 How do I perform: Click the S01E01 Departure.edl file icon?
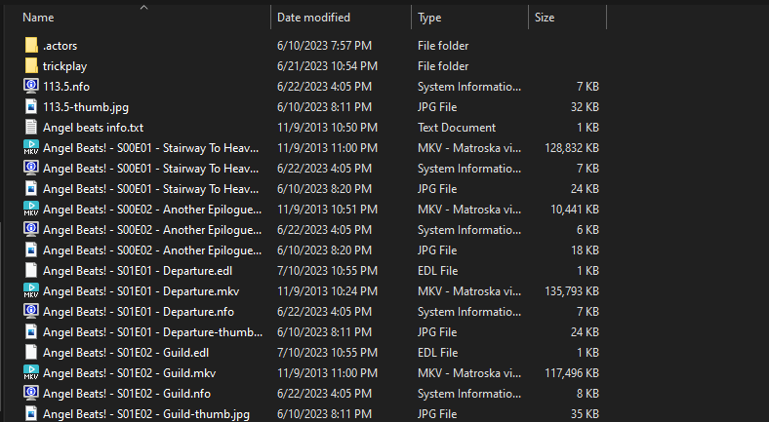point(30,270)
